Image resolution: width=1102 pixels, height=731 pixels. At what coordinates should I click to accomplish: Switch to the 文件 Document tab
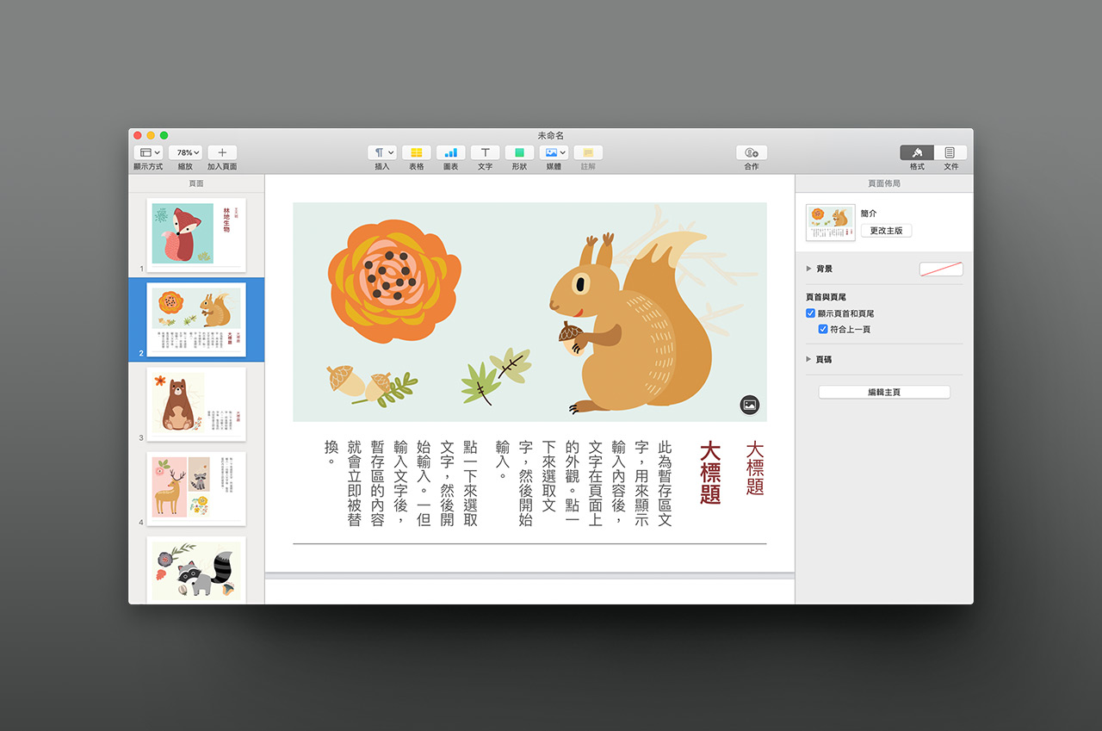(x=950, y=152)
